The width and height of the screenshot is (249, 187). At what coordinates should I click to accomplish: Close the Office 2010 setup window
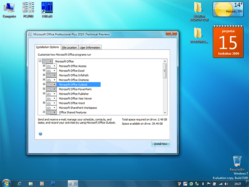[171, 33]
